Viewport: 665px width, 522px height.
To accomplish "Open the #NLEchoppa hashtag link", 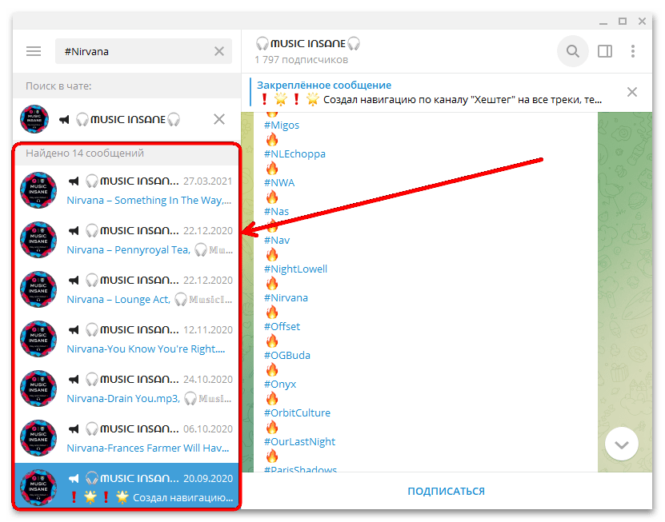I will (294, 153).
